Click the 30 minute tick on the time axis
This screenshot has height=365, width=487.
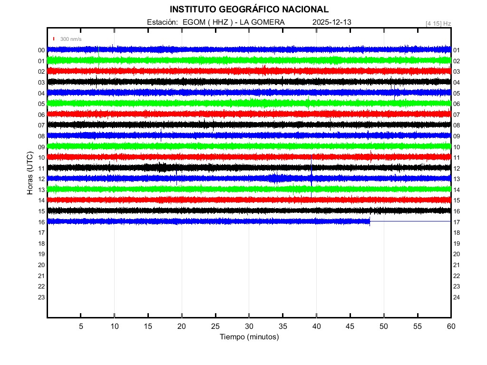coord(249,326)
